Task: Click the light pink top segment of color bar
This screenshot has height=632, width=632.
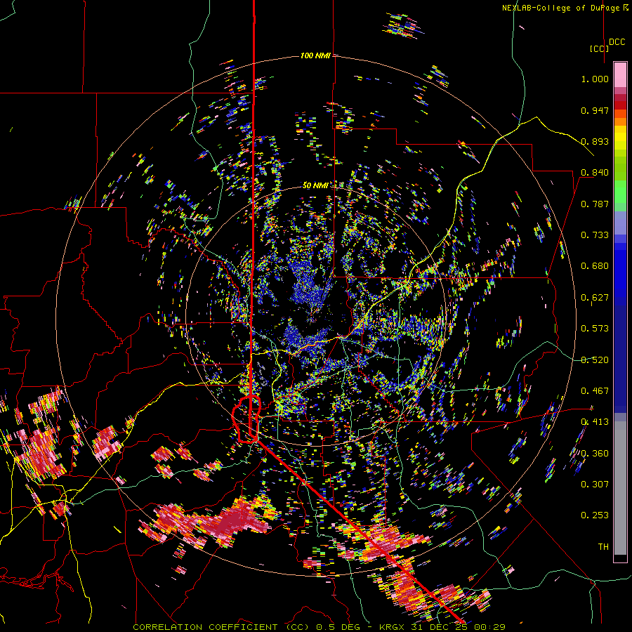Action: [620, 74]
